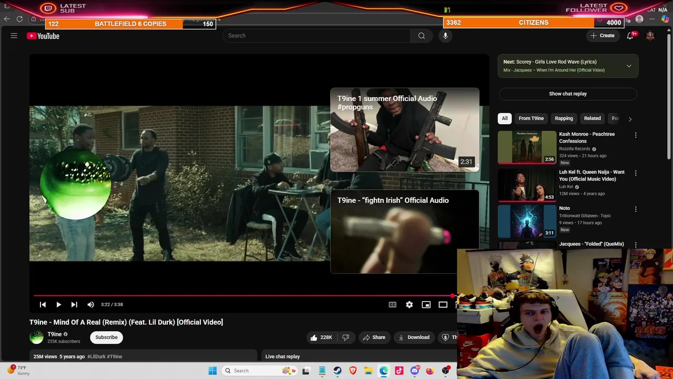Viewport: 673px width, 379px height.
Task: Open the Create button
Action: click(x=602, y=36)
